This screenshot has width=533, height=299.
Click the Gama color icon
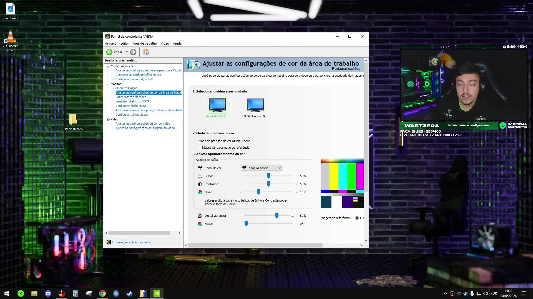tap(200, 192)
